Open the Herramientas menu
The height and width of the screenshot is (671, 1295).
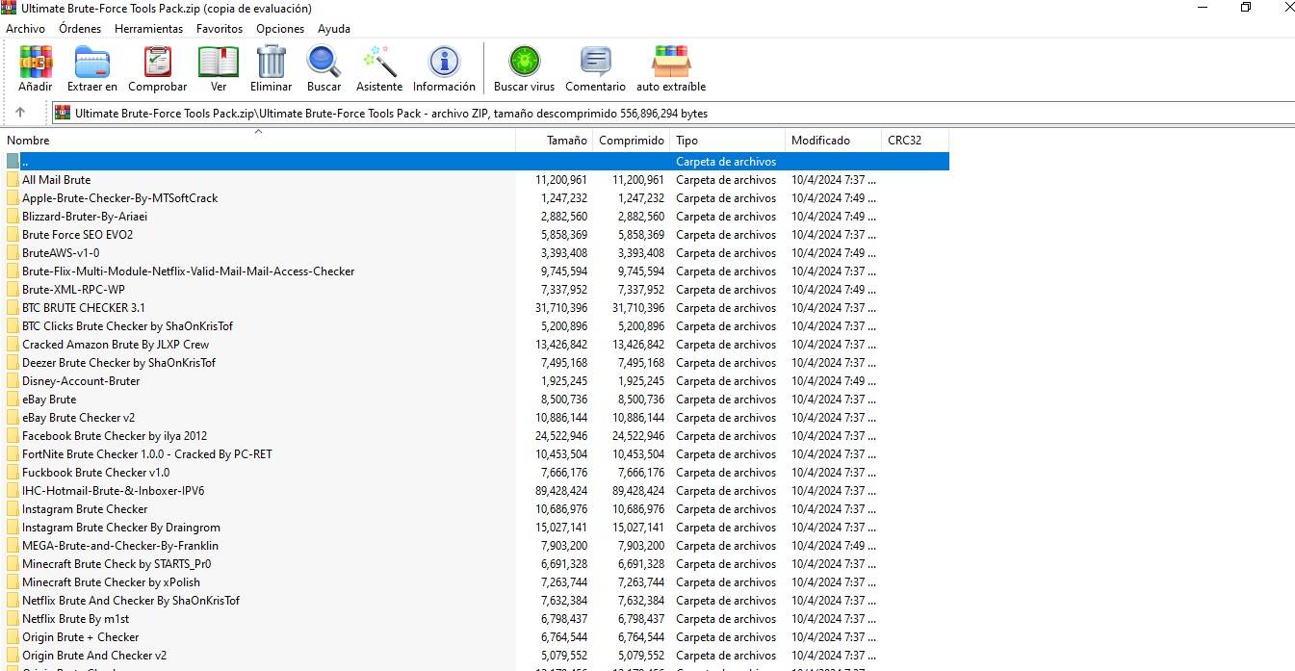(148, 29)
